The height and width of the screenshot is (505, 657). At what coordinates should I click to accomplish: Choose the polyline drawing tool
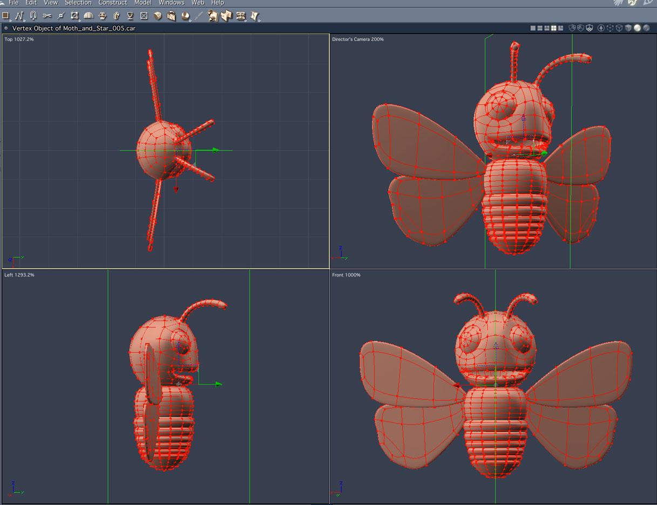pos(19,16)
